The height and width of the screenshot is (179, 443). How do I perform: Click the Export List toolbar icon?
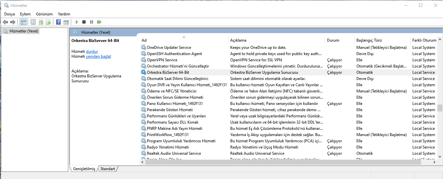point(48,22)
